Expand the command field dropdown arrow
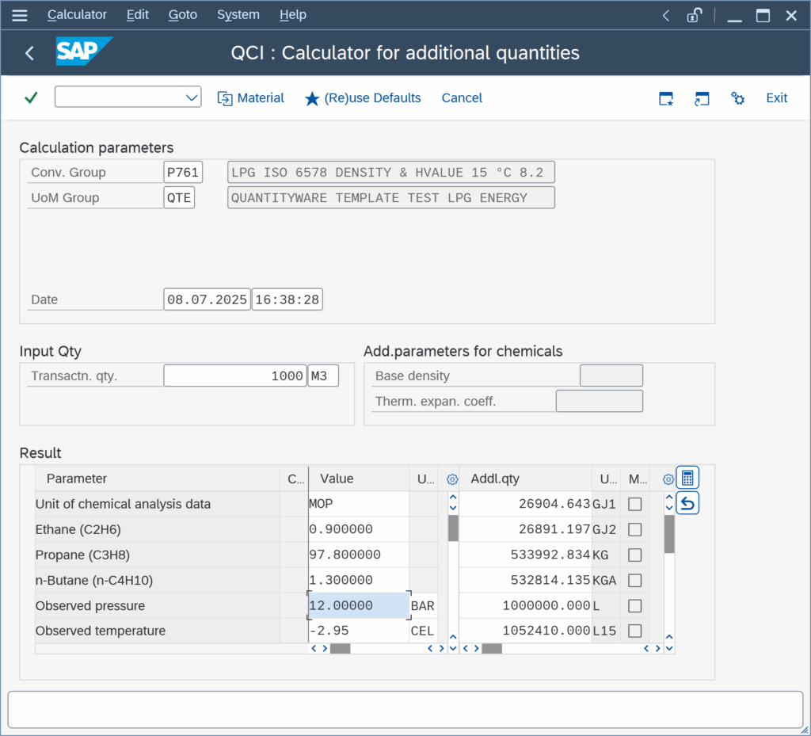The height and width of the screenshot is (736, 811). click(x=192, y=97)
